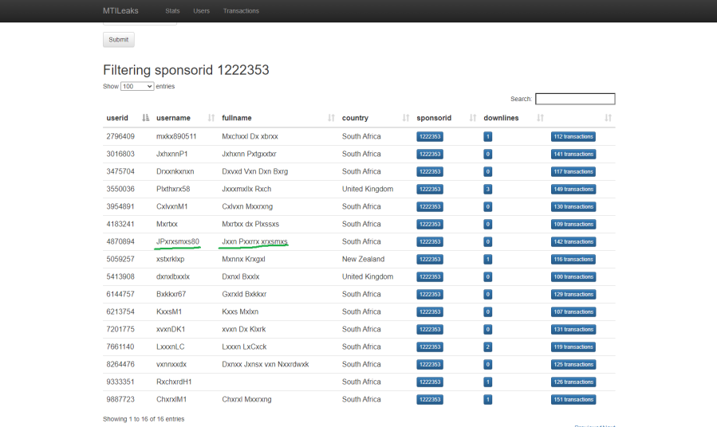Click sort icon in username column header
The height and width of the screenshot is (427, 717).
pos(211,118)
